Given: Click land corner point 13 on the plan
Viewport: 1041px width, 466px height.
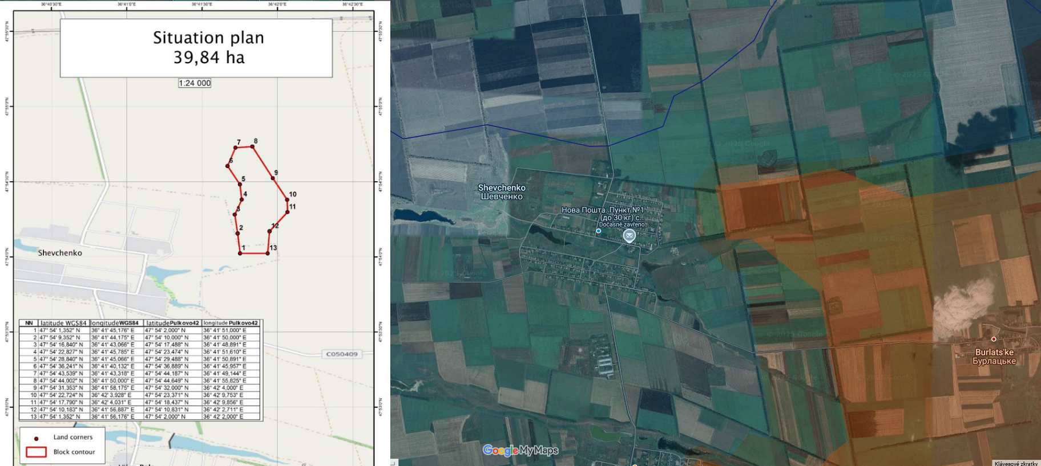Looking at the screenshot, I should point(268,253).
